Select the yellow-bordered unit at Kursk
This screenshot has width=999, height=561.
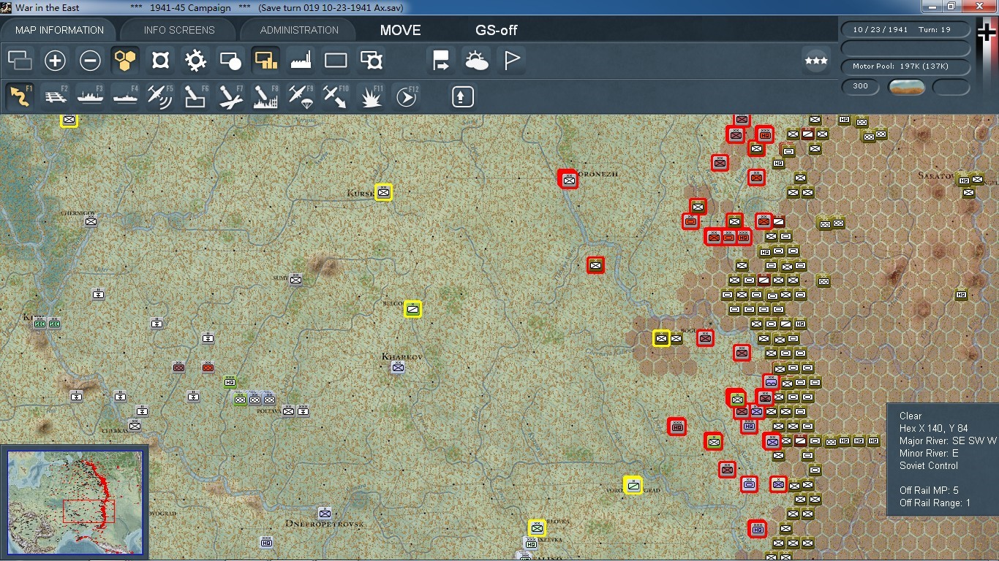383,192
